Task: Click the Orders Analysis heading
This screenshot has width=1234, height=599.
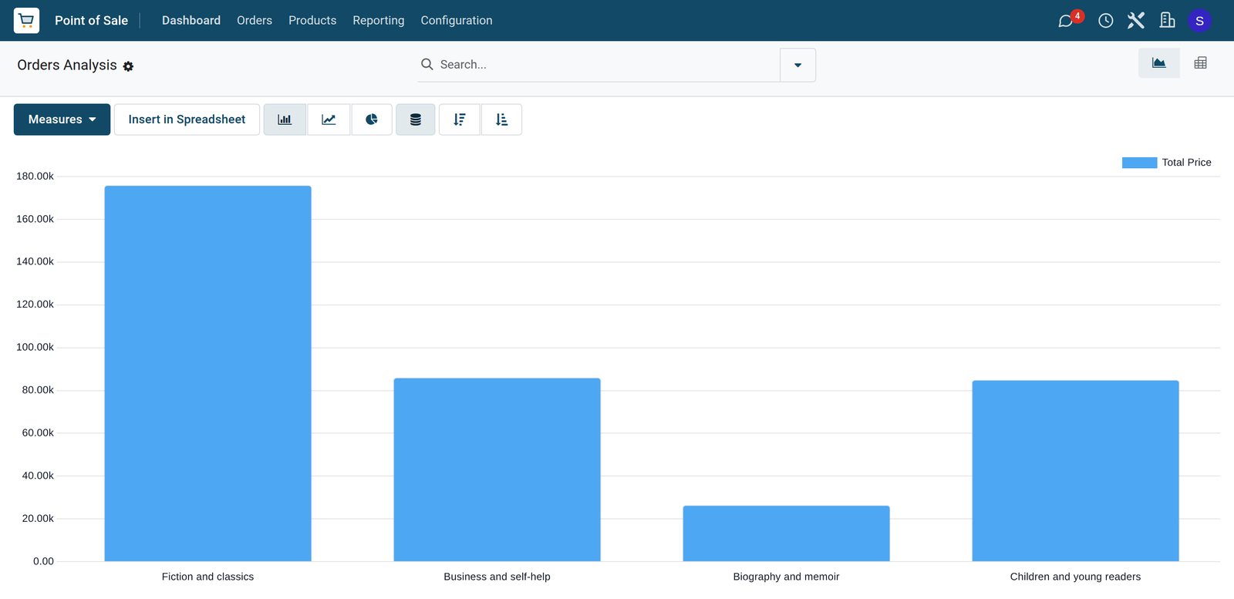Action: tap(67, 65)
